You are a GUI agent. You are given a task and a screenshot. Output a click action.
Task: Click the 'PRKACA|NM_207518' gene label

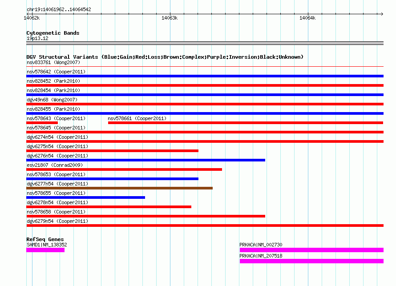point(261,256)
